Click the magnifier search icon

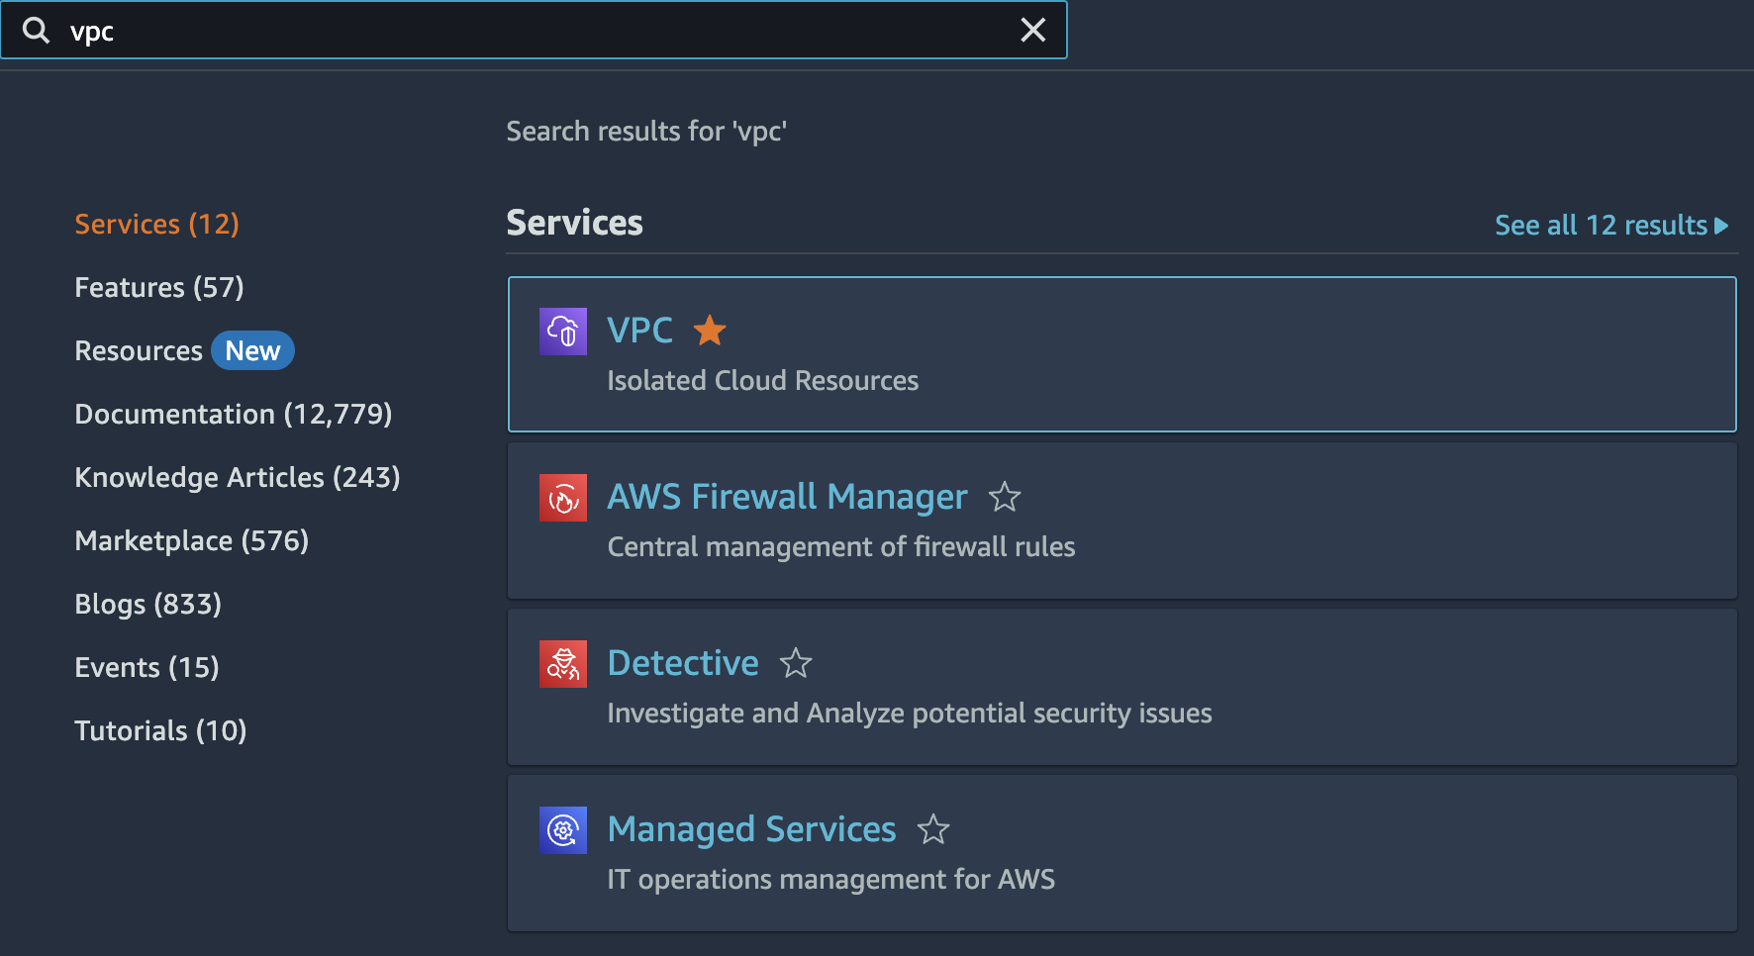[x=36, y=31]
